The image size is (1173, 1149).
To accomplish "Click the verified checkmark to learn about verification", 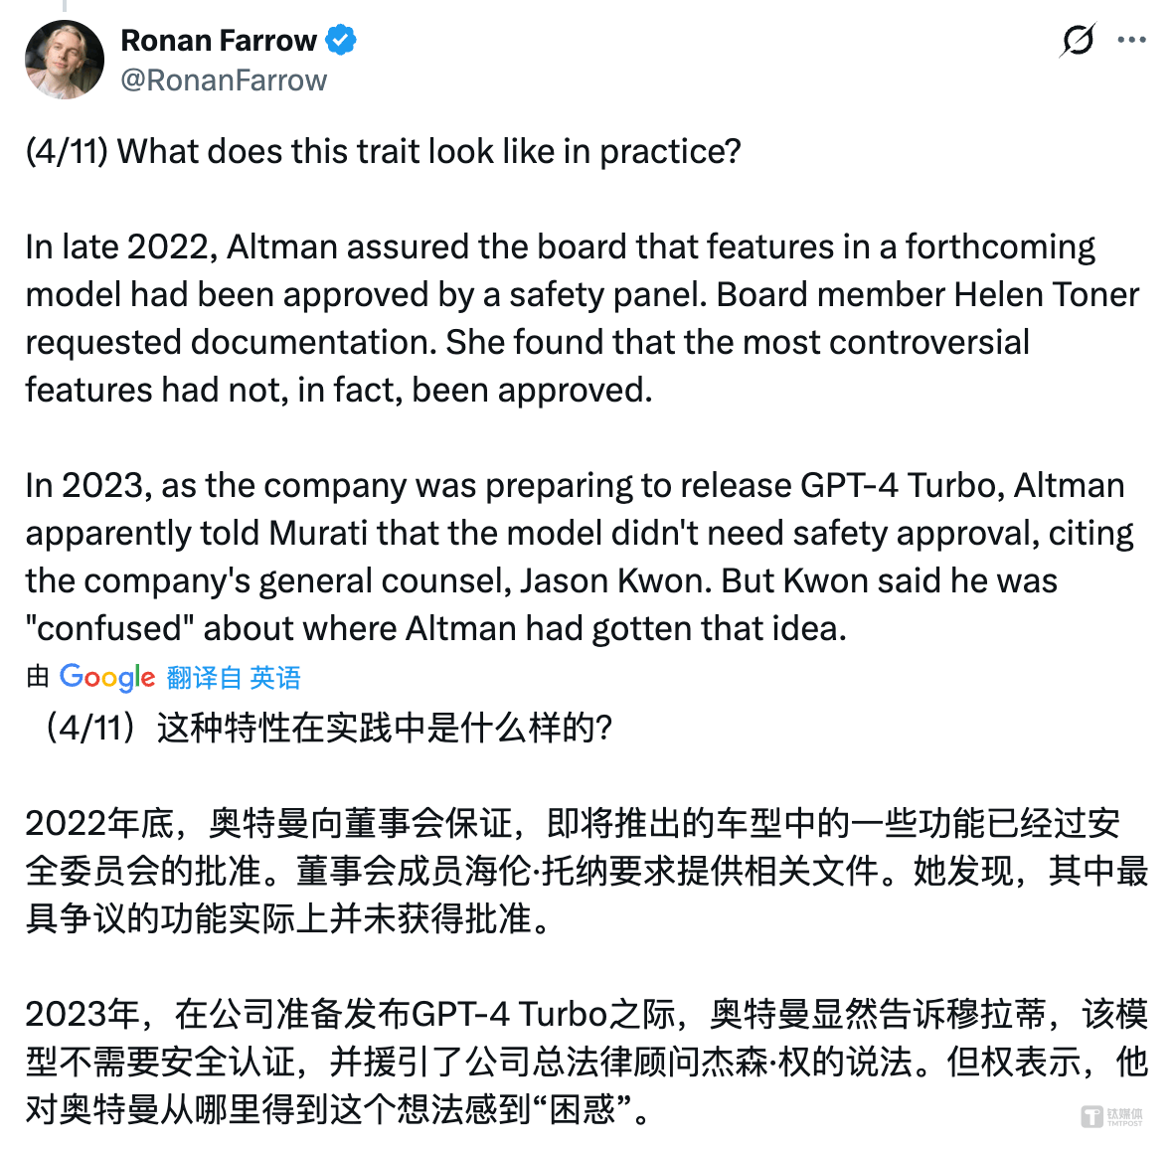I will [x=340, y=40].
